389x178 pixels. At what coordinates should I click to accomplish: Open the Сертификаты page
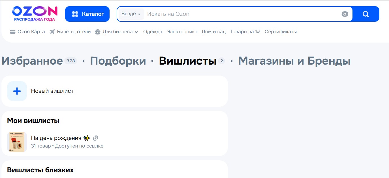(280, 32)
